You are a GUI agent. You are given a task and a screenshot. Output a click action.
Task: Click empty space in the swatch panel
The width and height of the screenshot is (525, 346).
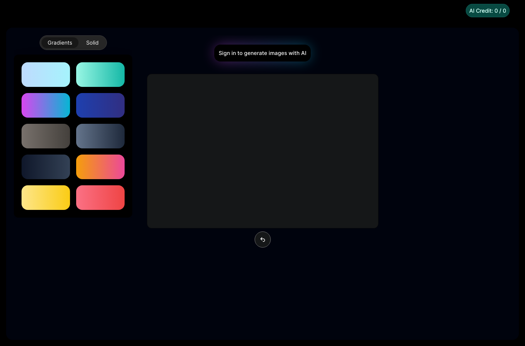(x=73, y=213)
